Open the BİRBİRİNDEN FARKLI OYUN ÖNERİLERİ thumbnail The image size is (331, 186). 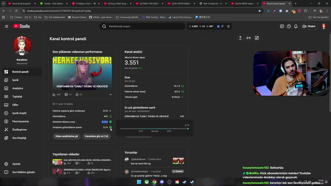pyautogui.click(x=57, y=172)
